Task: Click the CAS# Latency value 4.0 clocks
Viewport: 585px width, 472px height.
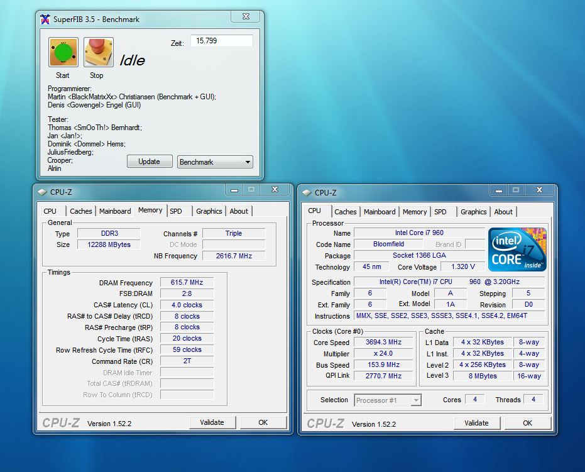Action: click(x=187, y=305)
